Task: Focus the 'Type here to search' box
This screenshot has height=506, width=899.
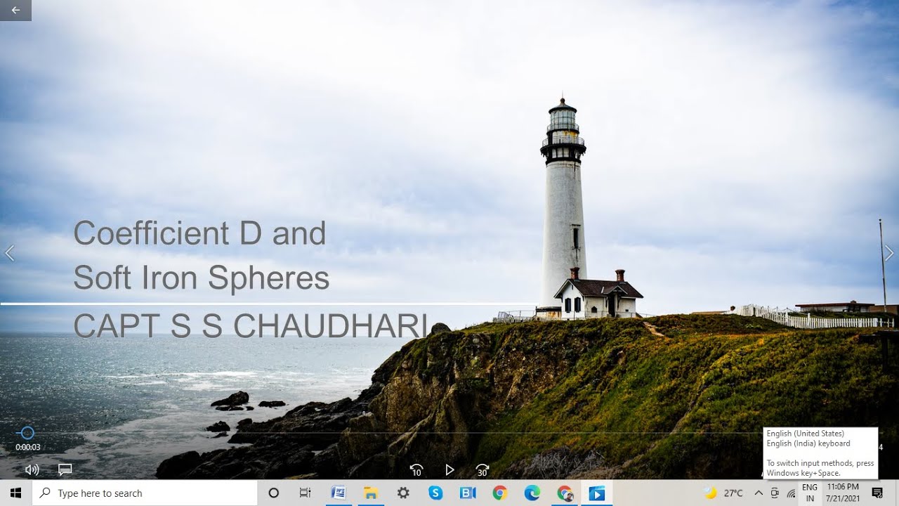Action: click(x=145, y=493)
